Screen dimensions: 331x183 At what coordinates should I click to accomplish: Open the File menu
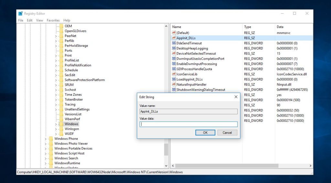click(21, 20)
